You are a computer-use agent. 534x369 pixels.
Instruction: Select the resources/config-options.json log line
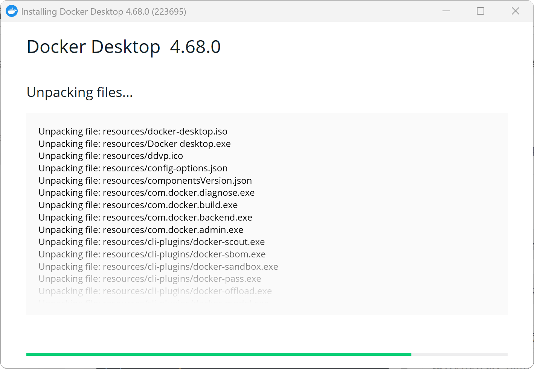133,168
